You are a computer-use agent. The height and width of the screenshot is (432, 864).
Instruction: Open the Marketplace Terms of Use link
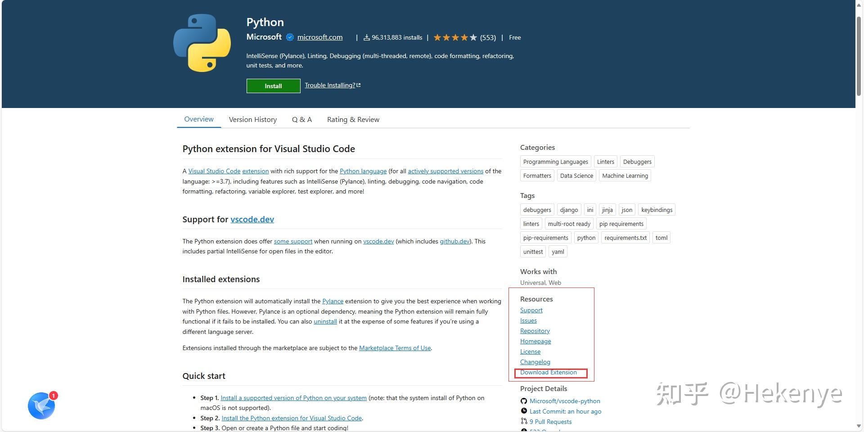395,348
